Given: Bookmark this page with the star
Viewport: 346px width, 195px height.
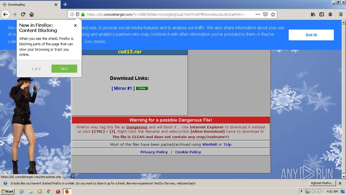Looking at the screenshot, I should (273, 14).
